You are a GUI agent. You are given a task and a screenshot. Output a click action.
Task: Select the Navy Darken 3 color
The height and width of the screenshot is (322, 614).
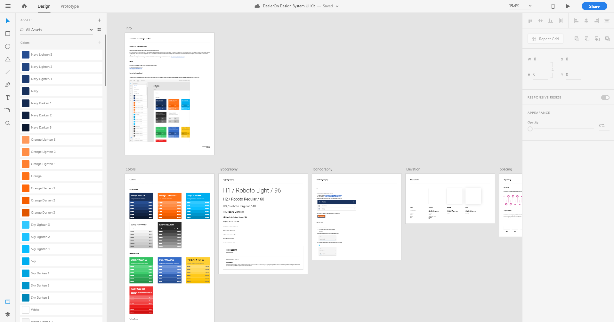(61, 128)
